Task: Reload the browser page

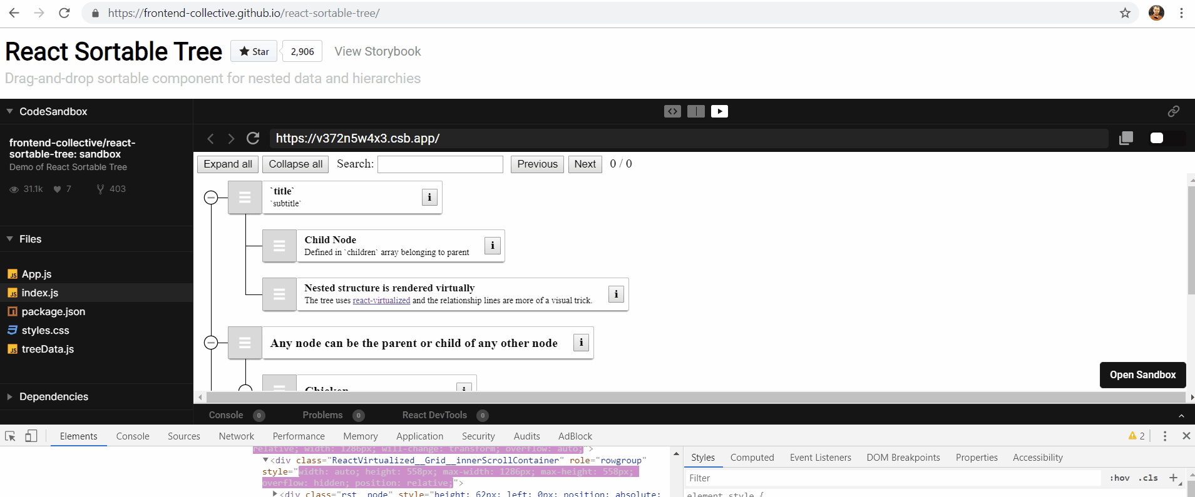Action: pos(64,13)
